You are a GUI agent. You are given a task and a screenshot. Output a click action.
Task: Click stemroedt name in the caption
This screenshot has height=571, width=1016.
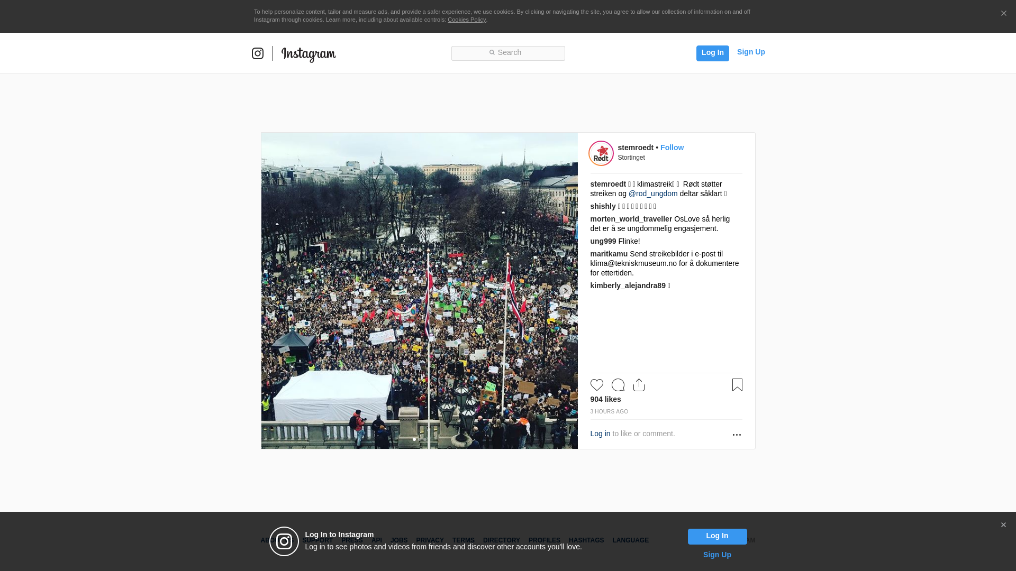[607, 184]
